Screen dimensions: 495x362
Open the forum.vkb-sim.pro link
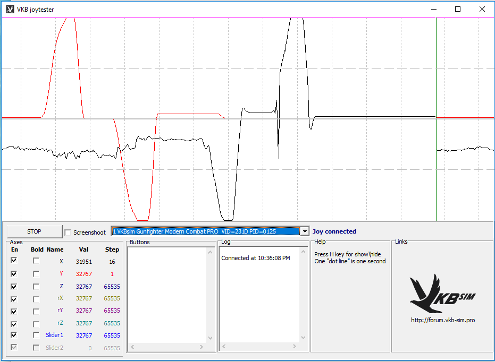[442, 320]
